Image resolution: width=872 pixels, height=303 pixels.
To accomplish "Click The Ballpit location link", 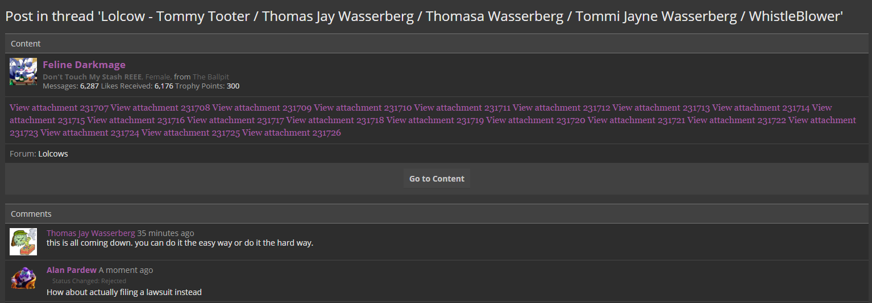I will [211, 77].
